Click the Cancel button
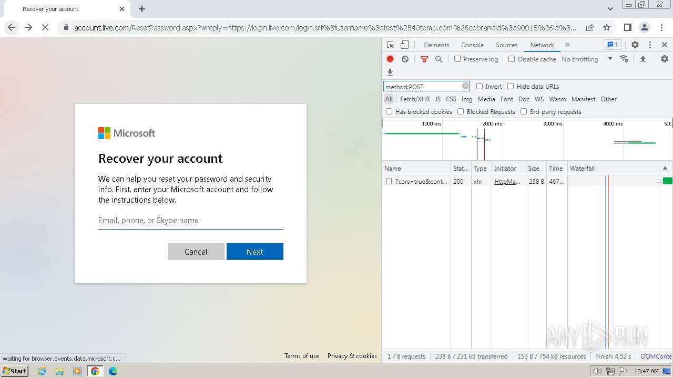The height and width of the screenshot is (378, 673). (196, 251)
